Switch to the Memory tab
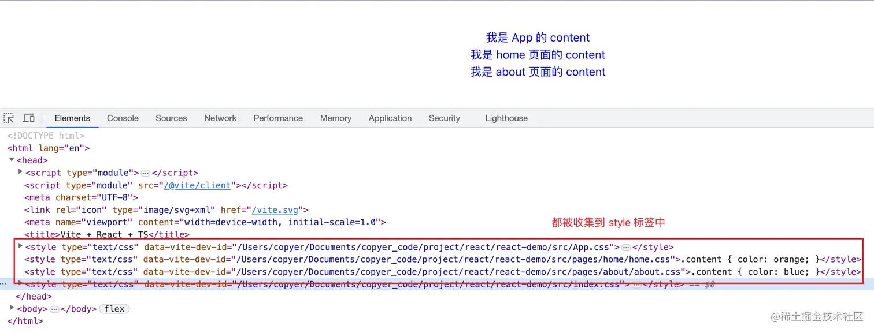 pos(336,118)
